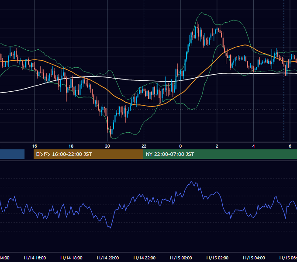Click the upper axis hour label 18

[x=71, y=146]
